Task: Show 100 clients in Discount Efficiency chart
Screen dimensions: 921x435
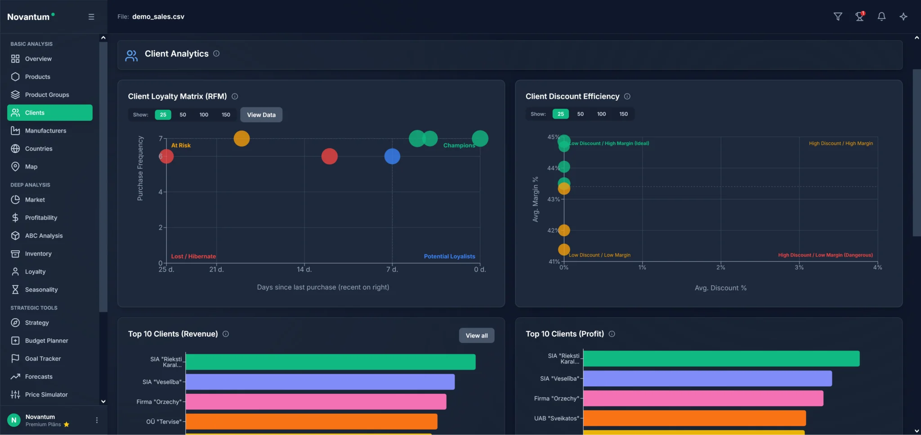Action: pyautogui.click(x=601, y=114)
